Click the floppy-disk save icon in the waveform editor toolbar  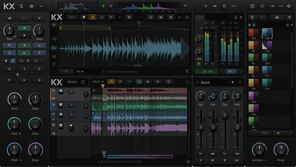tap(161, 17)
